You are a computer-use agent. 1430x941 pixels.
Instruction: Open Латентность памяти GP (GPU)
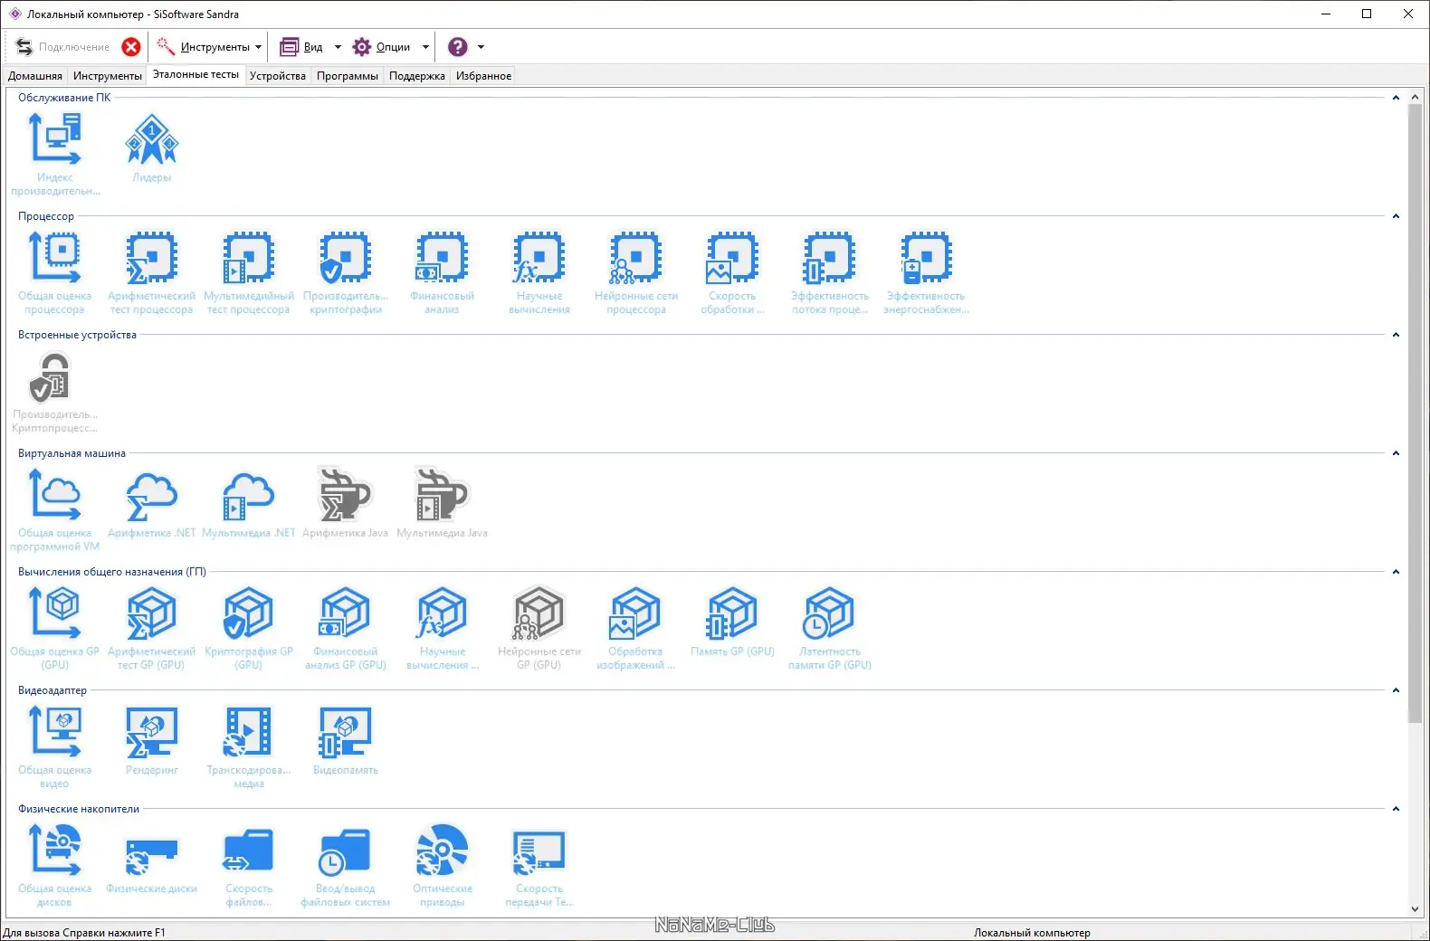pos(830,628)
